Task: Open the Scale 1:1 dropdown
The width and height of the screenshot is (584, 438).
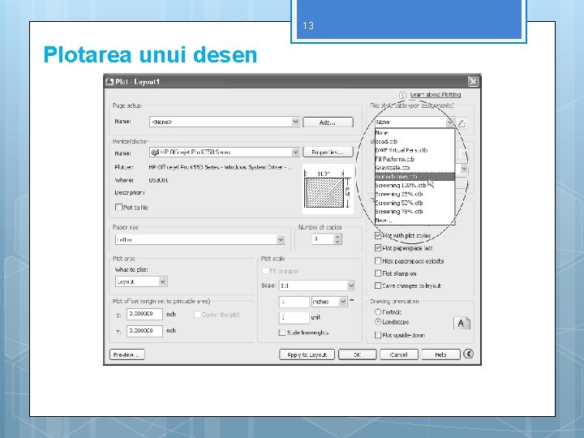Action: point(317,286)
